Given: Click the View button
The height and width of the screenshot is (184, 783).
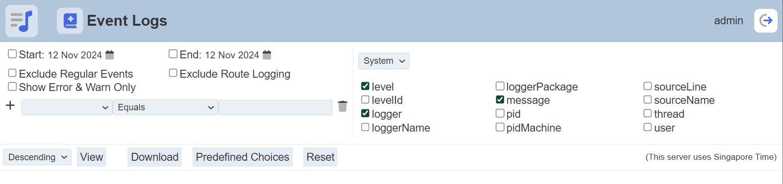Looking at the screenshot, I should pyautogui.click(x=91, y=157).
